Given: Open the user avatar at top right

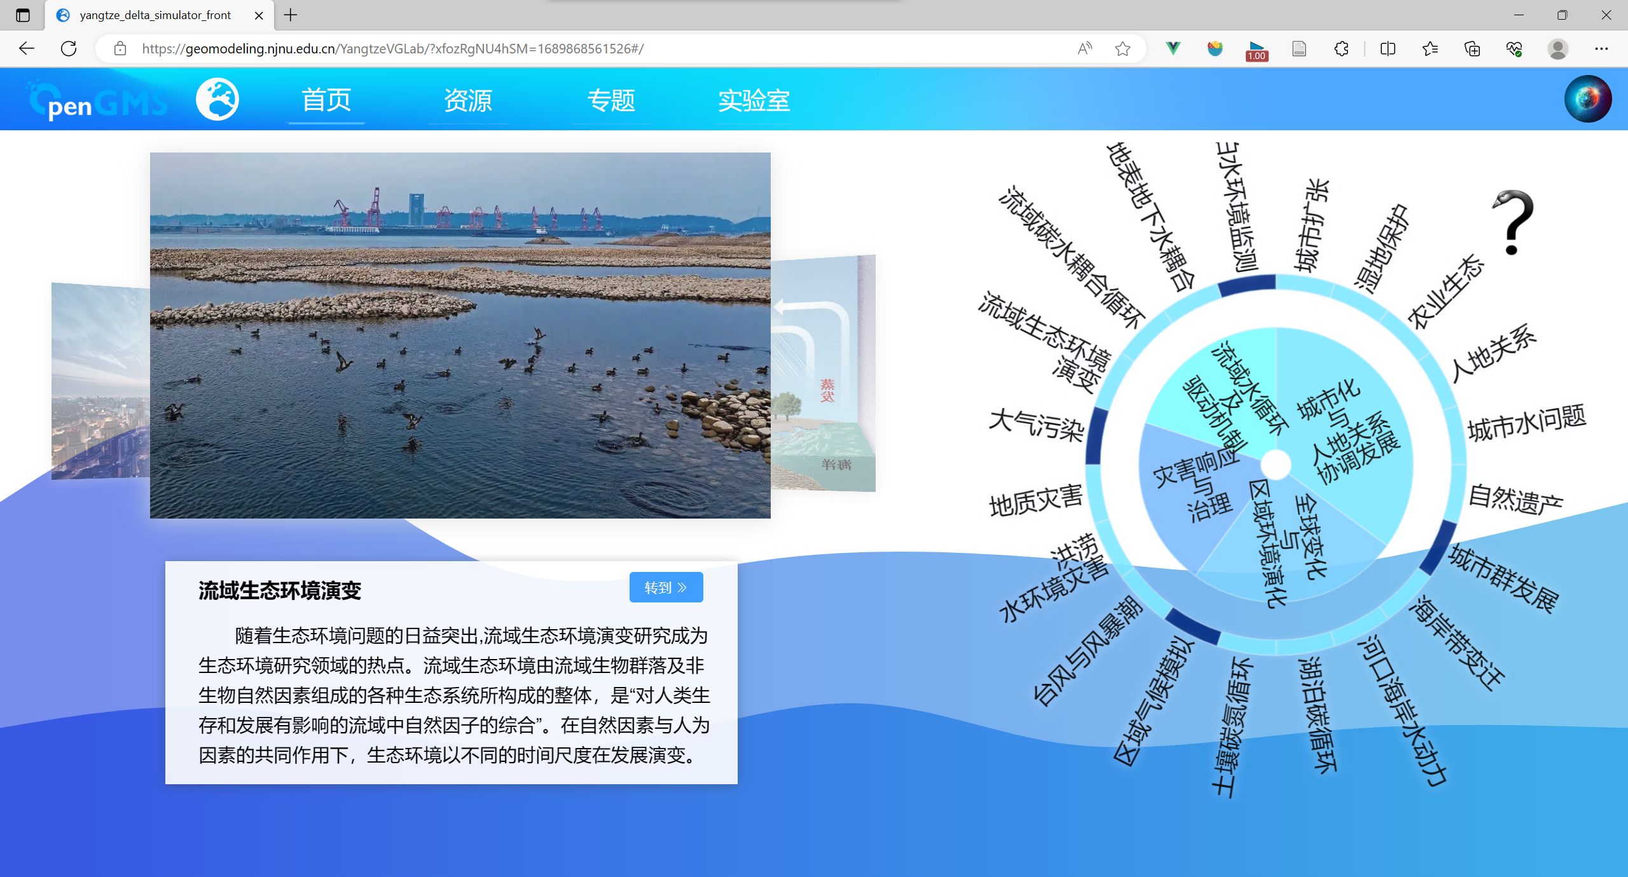Looking at the screenshot, I should point(1587,99).
